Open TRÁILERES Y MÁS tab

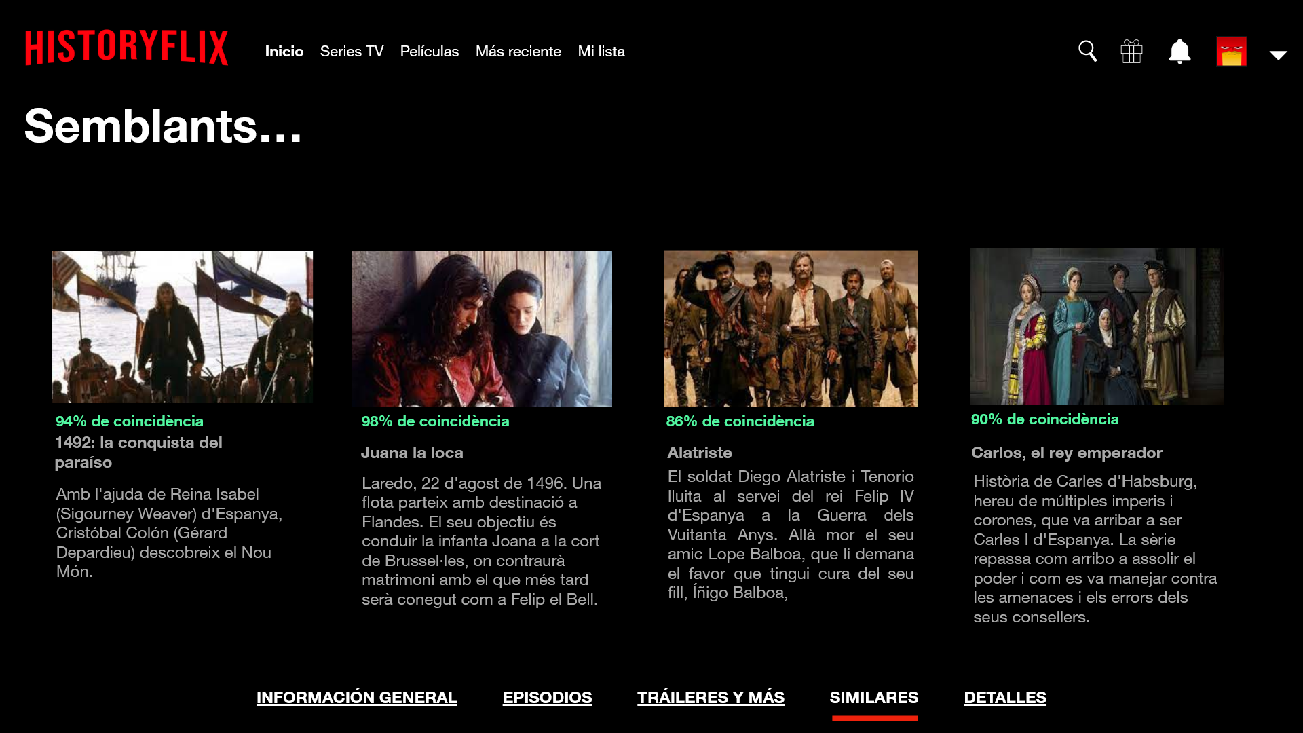tap(711, 697)
